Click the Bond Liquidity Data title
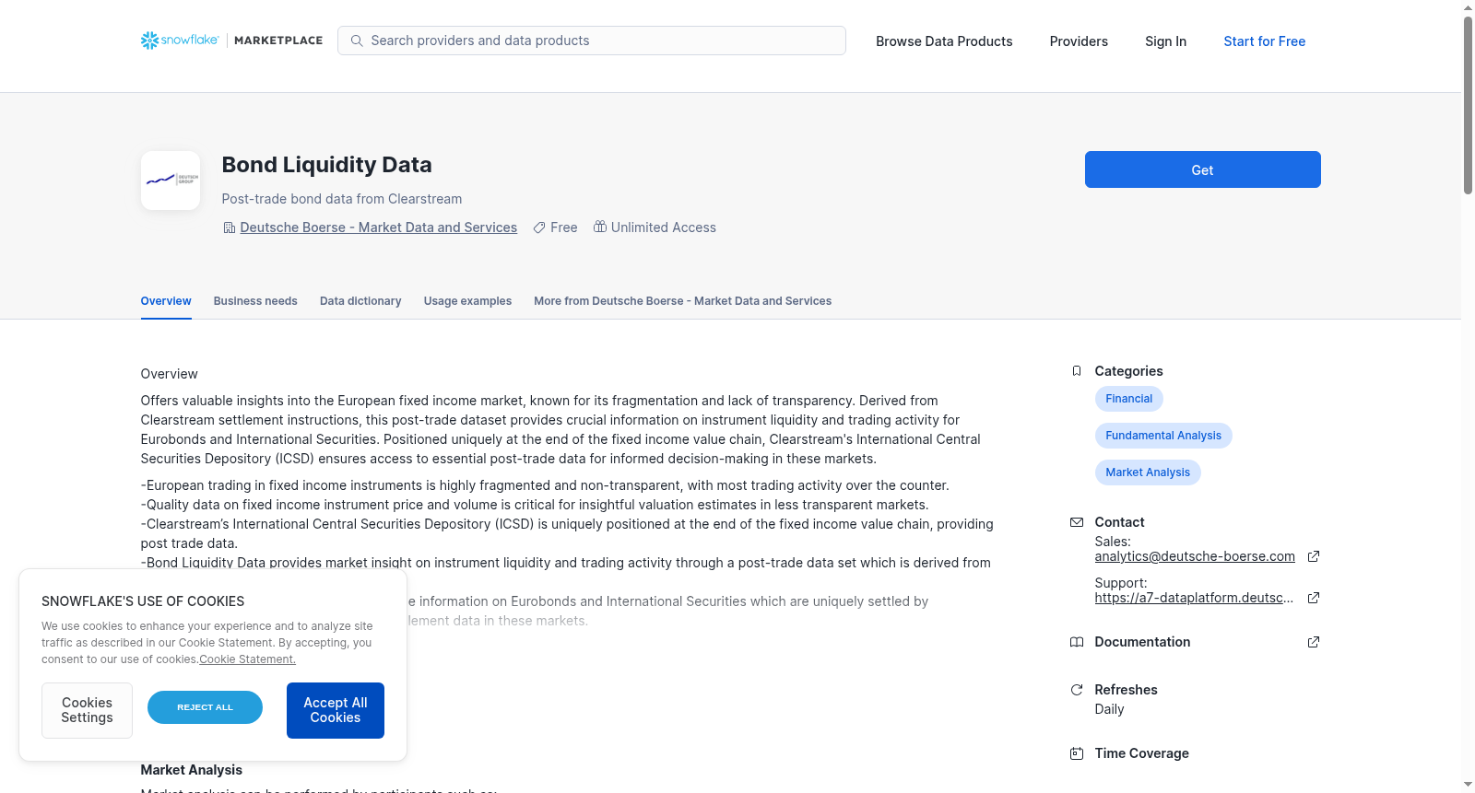 pos(326,165)
